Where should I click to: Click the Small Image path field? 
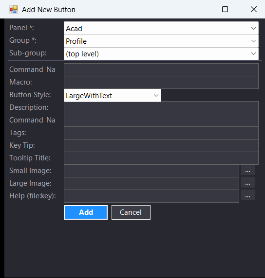click(151, 171)
